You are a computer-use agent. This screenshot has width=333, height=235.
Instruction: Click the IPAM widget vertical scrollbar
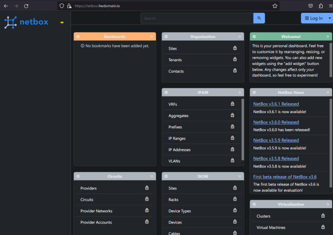tap(243, 130)
